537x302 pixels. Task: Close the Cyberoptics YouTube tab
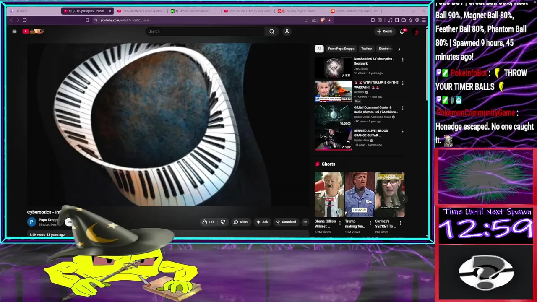pyautogui.click(x=110, y=11)
